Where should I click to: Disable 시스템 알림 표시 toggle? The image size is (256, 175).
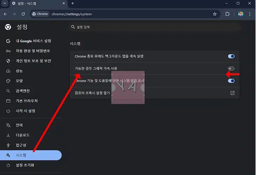pyautogui.click(x=231, y=81)
